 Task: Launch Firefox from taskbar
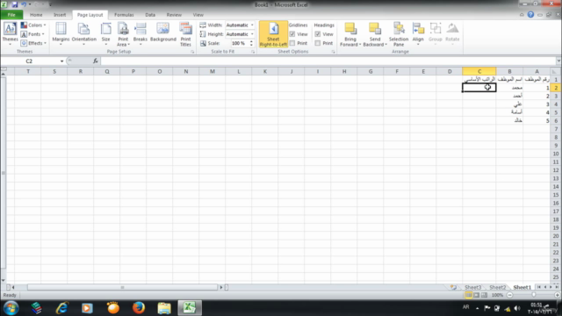coord(139,308)
